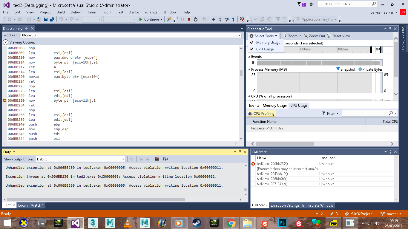Screen dimensions: 408x229
Task: Click the Output panel horizontal scrollbar
Action: pyautogui.click(x=96, y=199)
